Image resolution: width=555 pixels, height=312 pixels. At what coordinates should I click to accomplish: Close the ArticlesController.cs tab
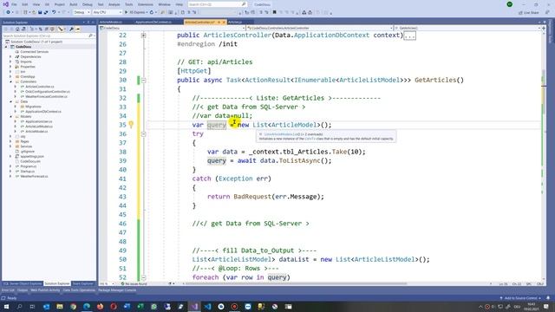click(224, 22)
